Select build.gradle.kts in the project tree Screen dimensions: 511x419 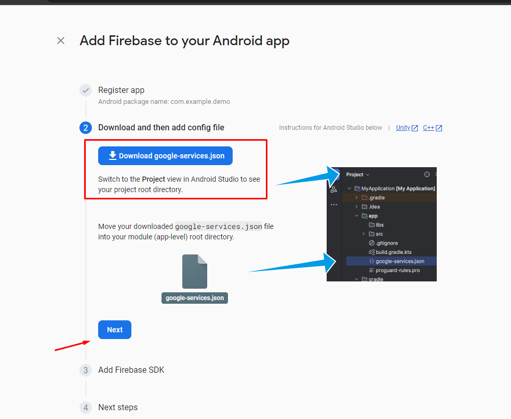394,252
